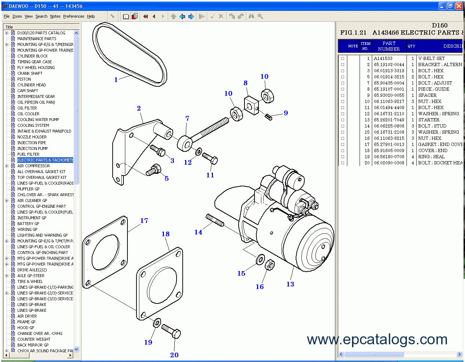Image resolution: width=465 pixels, height=362 pixels.
Task: Click the binoculars search icon
Action: 251,16
